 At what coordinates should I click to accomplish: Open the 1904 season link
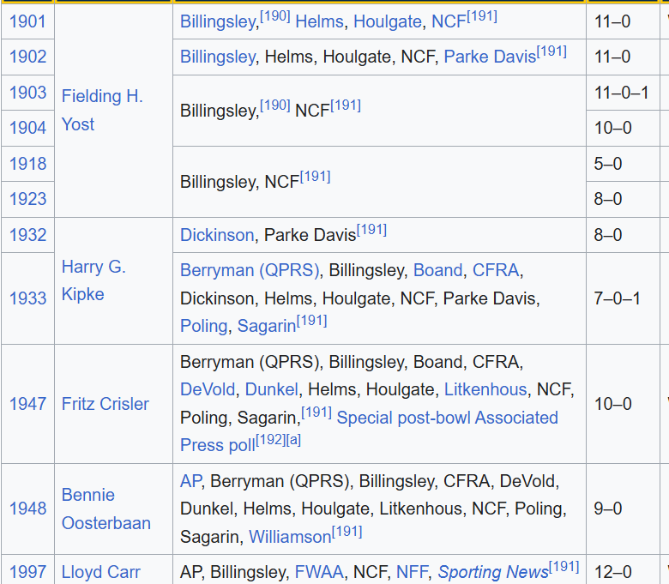coord(27,128)
